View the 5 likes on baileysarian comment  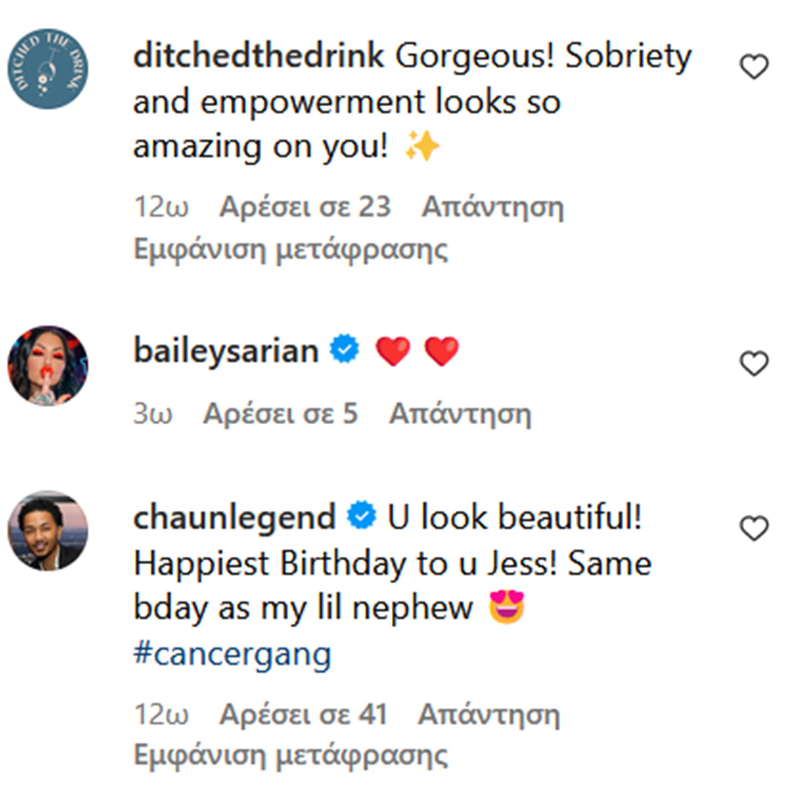(x=280, y=413)
